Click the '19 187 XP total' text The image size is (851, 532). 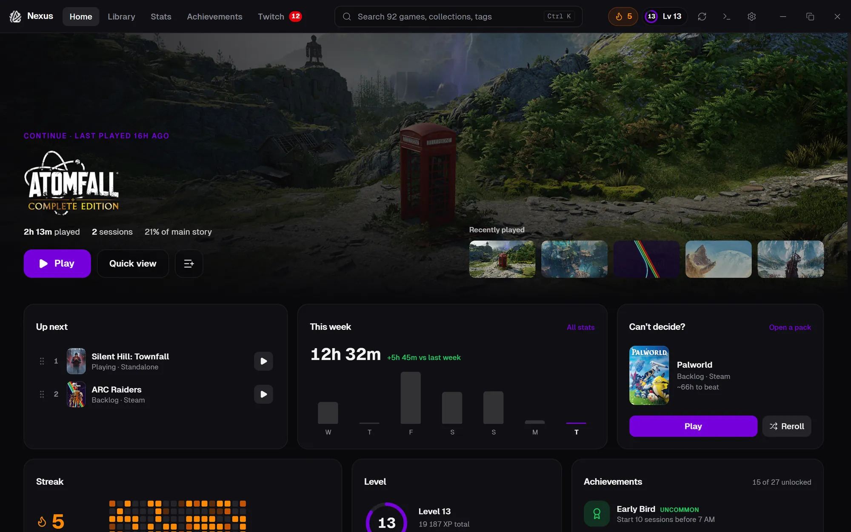pos(444,524)
